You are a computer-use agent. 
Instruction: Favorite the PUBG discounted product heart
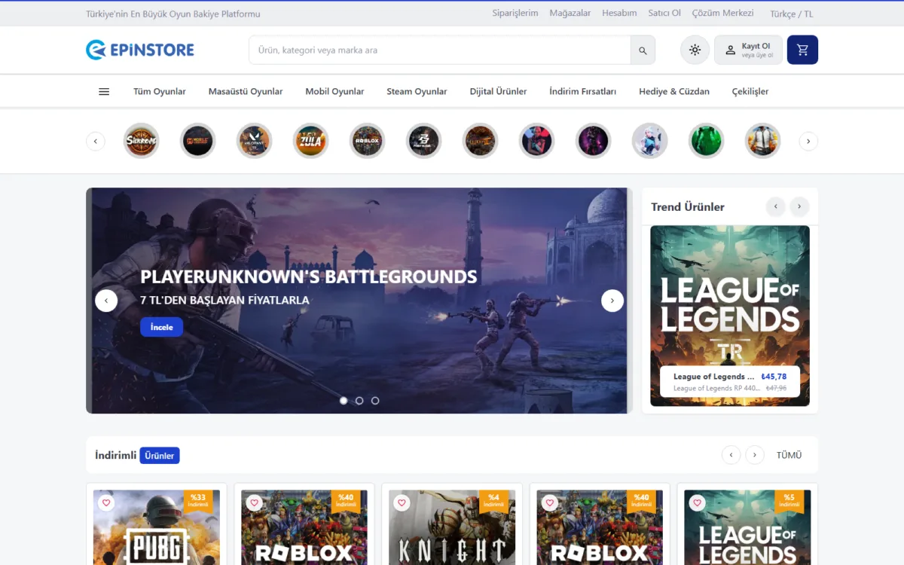click(106, 502)
